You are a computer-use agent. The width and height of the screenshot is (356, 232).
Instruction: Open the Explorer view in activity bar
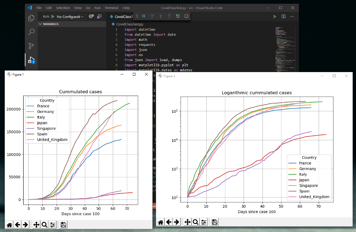pos(31,18)
